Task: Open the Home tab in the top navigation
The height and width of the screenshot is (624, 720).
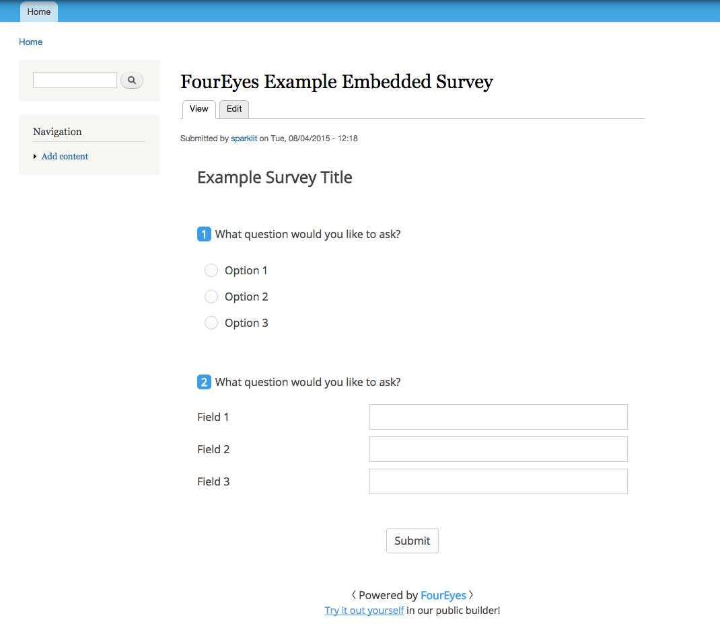Action: [x=38, y=11]
